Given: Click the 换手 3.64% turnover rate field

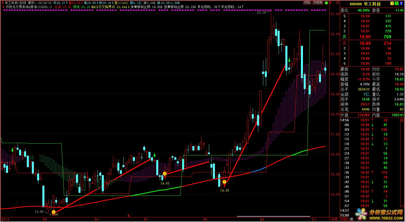Looking at the screenshot, I should [388, 99].
